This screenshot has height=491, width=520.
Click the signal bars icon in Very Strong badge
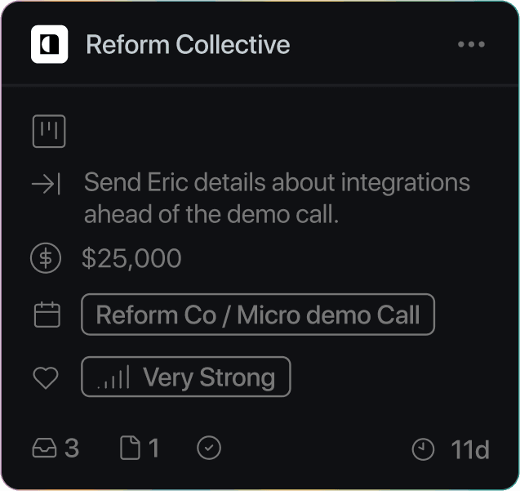(113, 378)
